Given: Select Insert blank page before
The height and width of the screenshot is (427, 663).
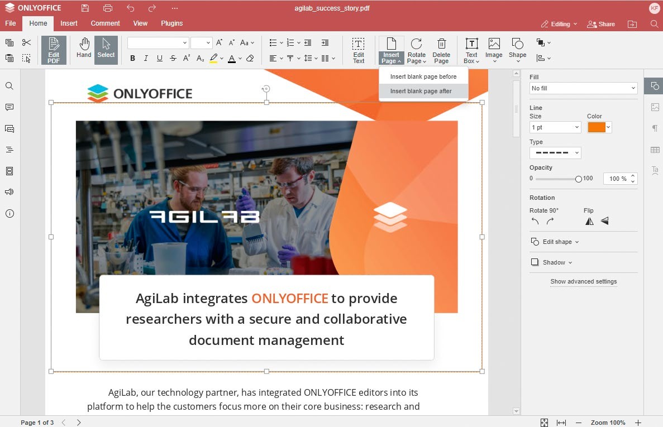Looking at the screenshot, I should (x=423, y=76).
